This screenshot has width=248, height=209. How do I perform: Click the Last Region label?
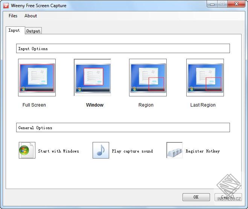pyautogui.click(x=203, y=105)
